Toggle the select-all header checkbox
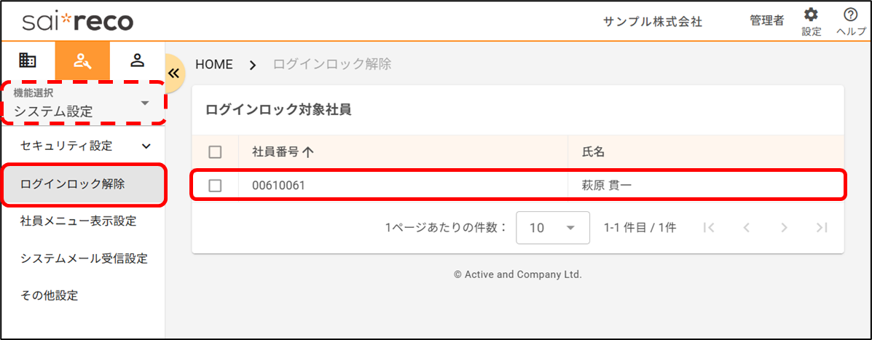The width and height of the screenshot is (872, 340). coord(215,152)
